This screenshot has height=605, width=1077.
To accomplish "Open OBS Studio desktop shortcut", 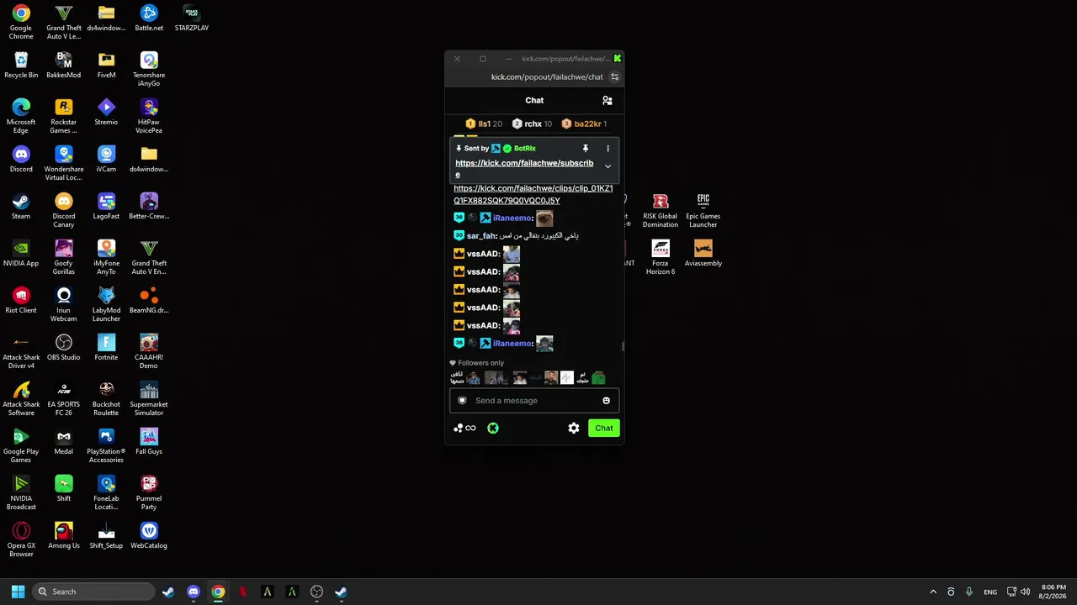I will (x=64, y=348).
